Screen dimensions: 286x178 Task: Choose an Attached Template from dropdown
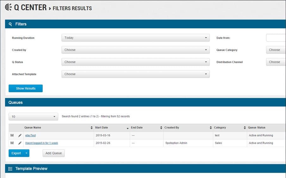tap(135, 74)
